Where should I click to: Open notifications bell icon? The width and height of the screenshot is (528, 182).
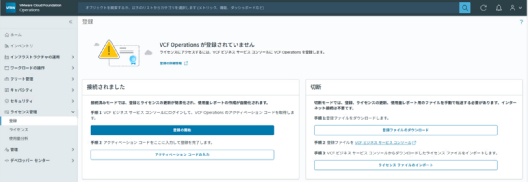click(499, 8)
